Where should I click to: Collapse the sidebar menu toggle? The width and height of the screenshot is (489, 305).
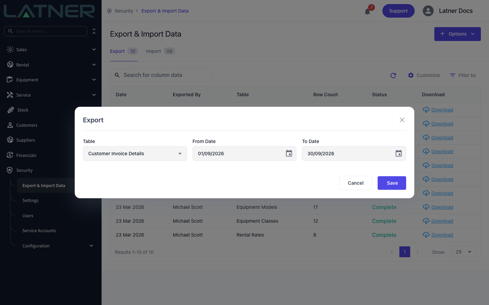(x=94, y=31)
